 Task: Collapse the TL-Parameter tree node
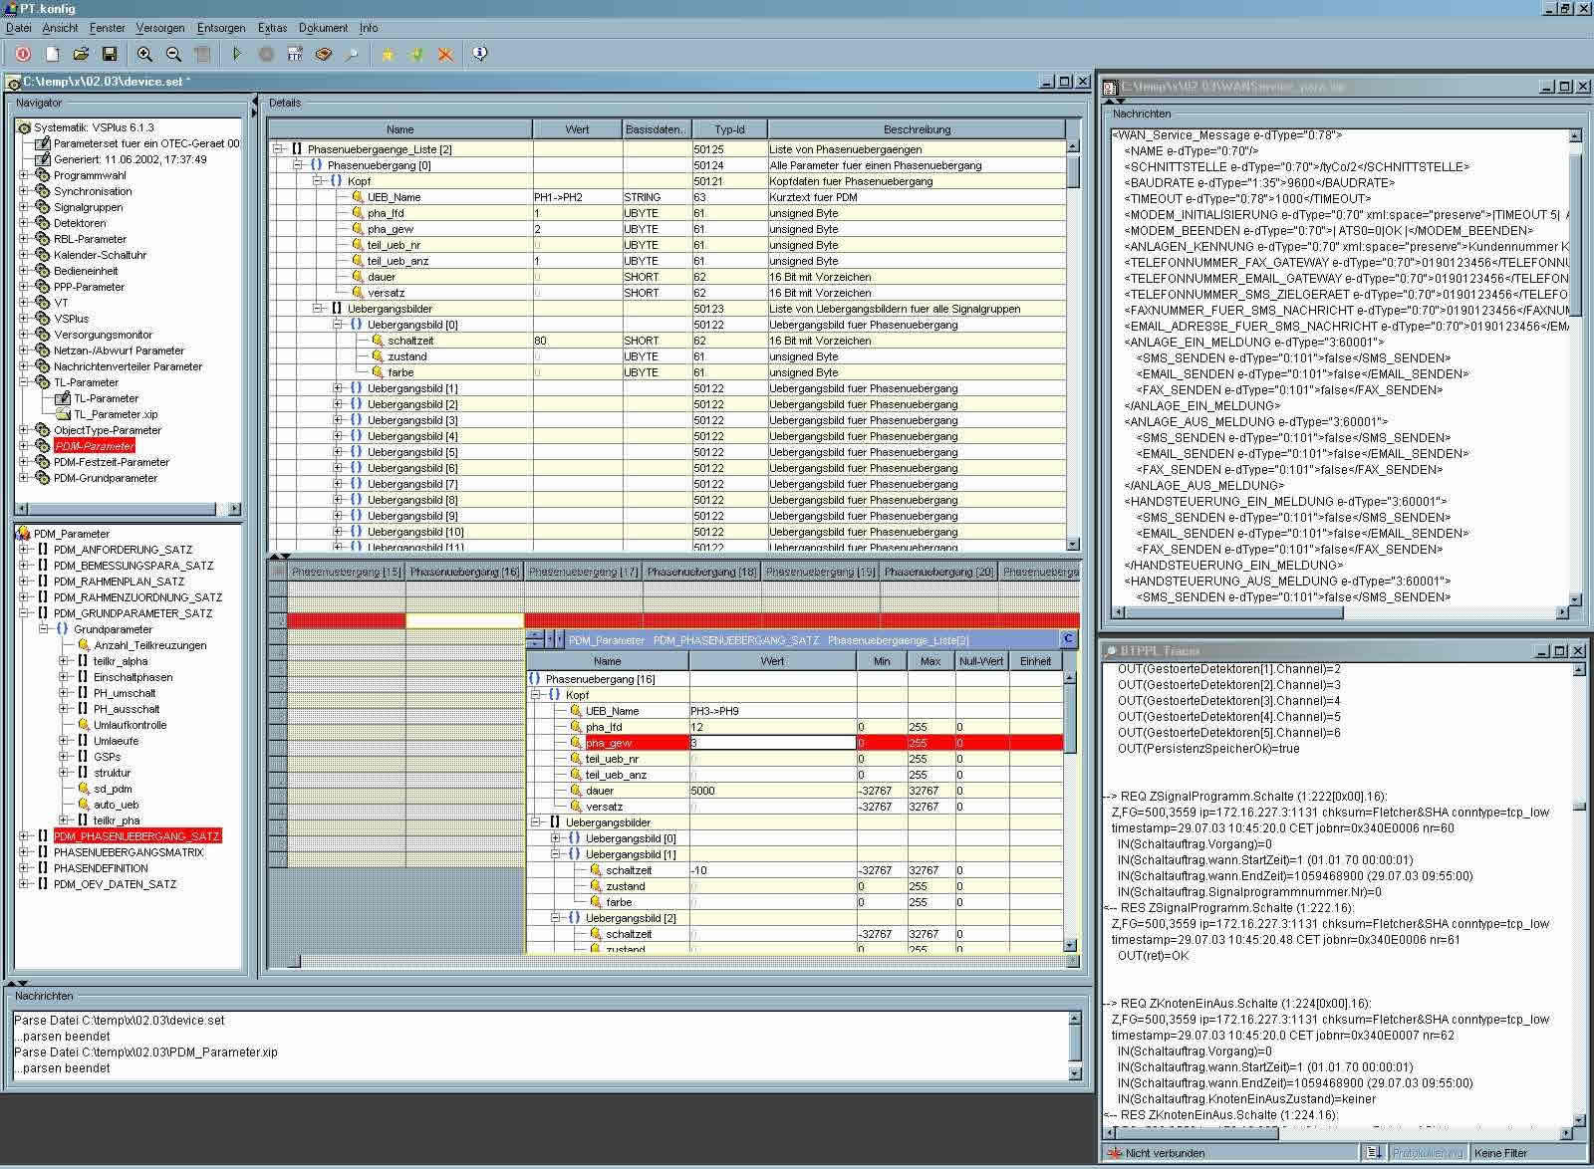pyautogui.click(x=24, y=382)
